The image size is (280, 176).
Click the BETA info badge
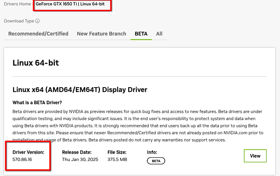click(x=156, y=161)
